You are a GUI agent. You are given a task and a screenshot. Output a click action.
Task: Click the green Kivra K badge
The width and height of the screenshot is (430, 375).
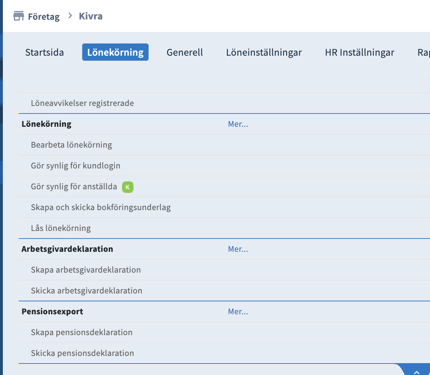pos(127,187)
